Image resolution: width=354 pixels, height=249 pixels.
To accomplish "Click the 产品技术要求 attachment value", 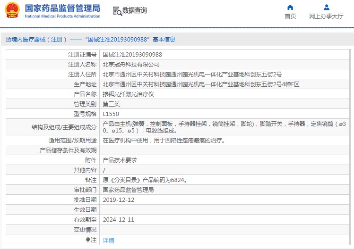I will [120, 160].
